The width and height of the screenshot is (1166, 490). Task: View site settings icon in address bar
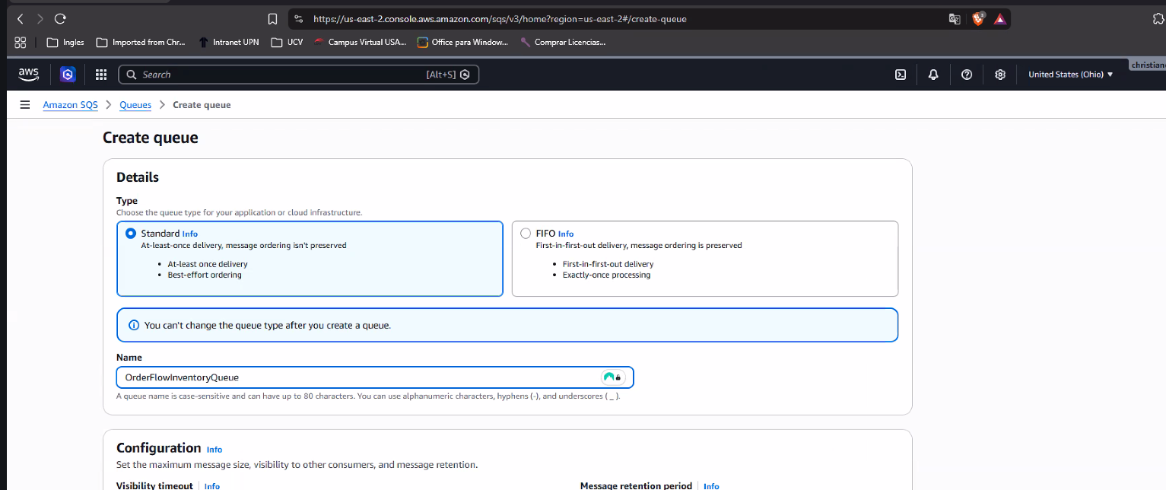click(299, 19)
